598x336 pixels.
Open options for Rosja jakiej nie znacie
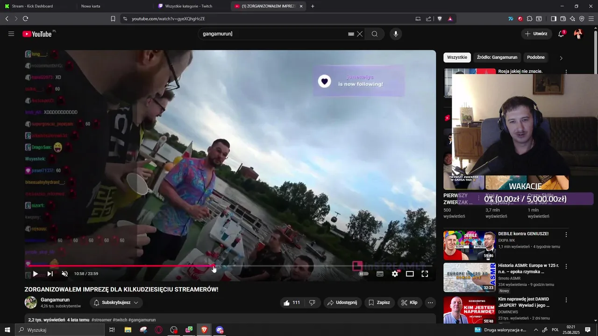point(566,72)
